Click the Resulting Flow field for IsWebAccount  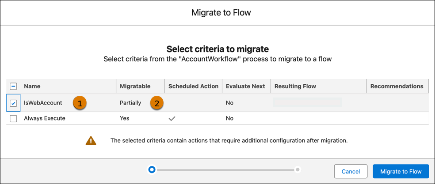point(307,103)
